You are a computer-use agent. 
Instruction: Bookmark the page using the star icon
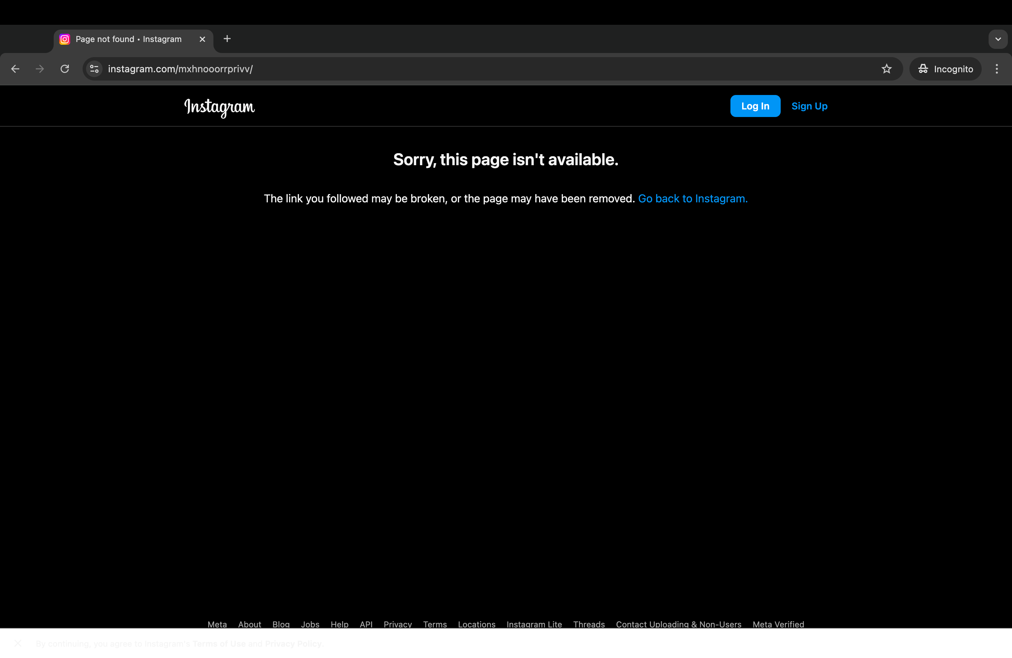[x=887, y=69]
